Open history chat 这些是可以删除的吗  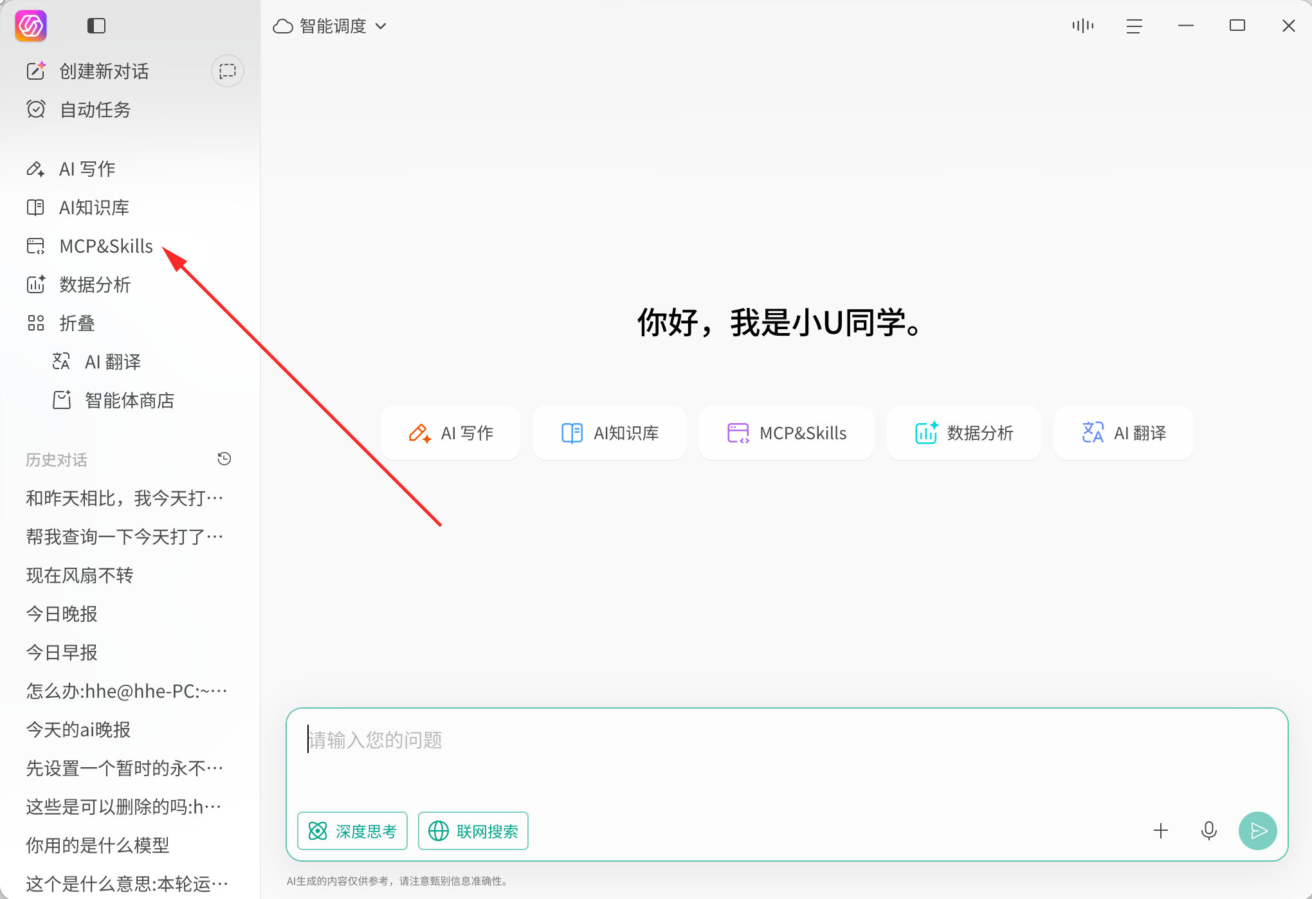point(124,807)
